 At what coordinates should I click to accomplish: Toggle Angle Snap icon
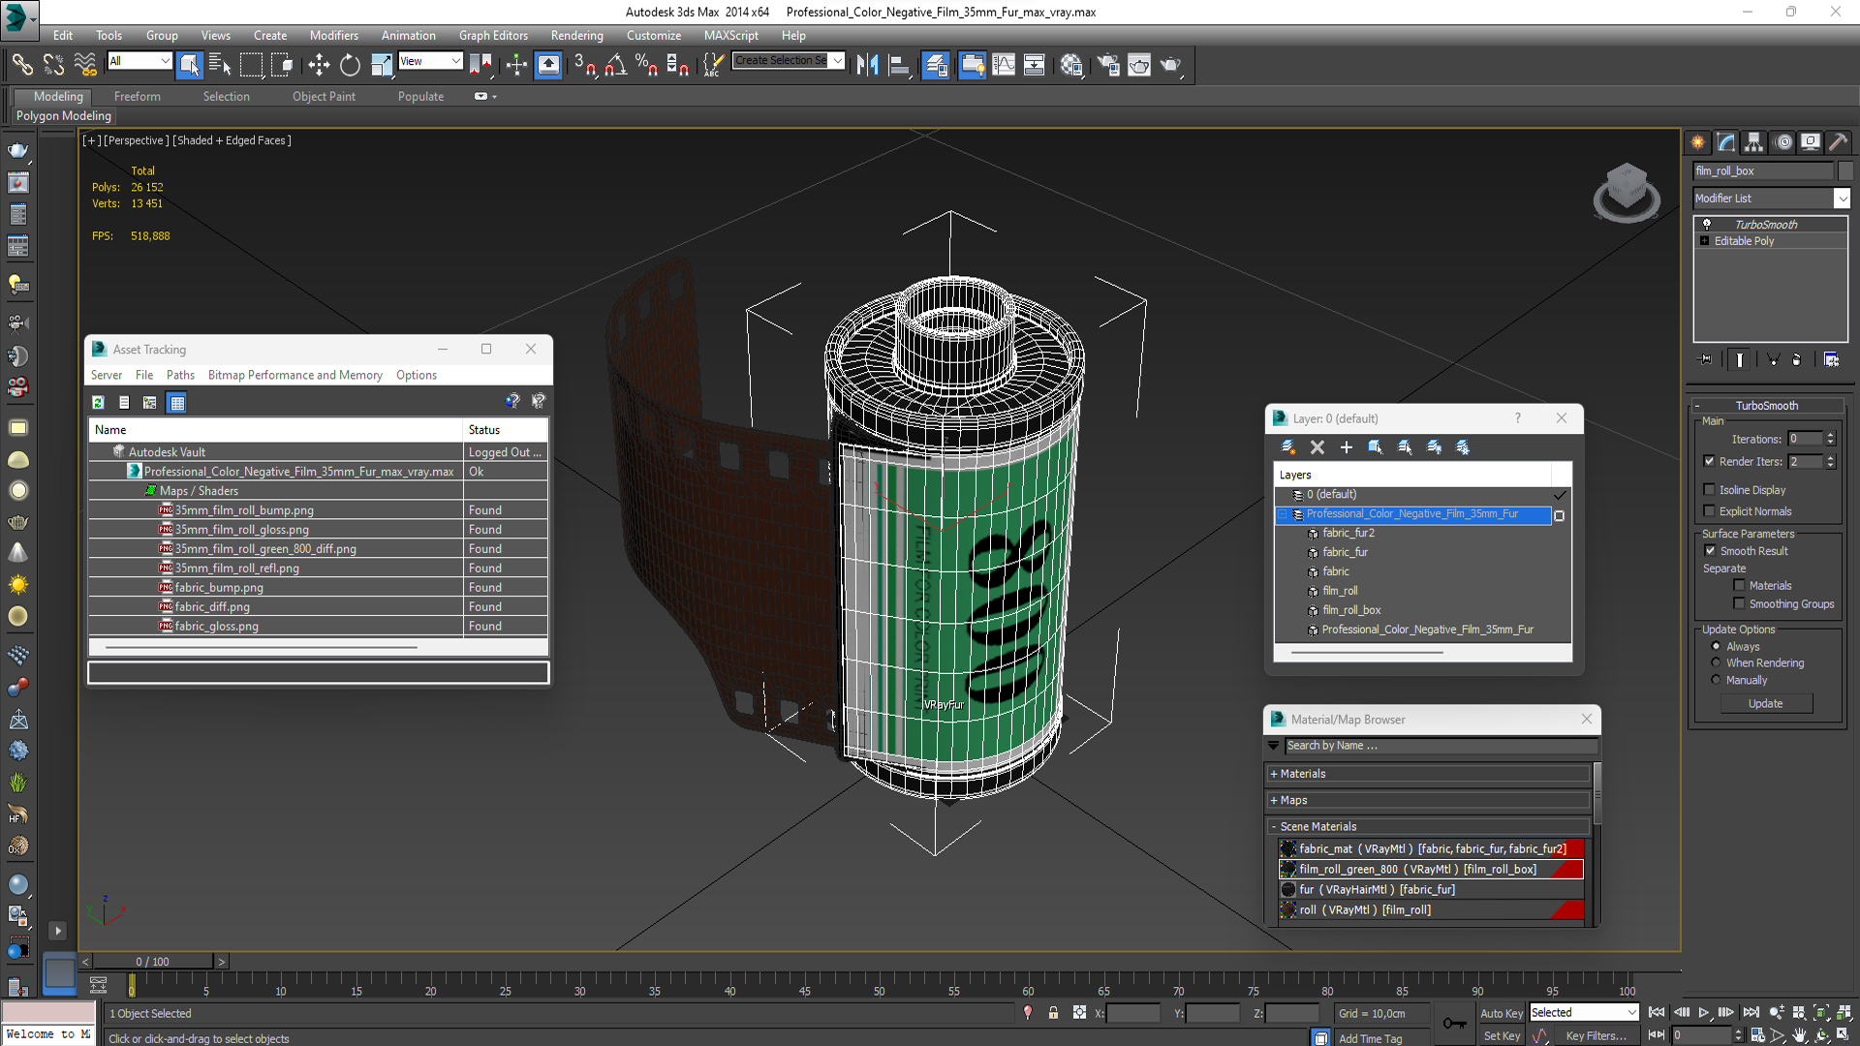point(615,65)
